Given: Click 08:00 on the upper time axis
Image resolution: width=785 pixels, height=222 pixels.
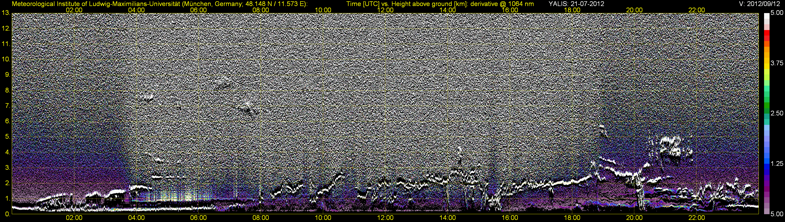Looking at the screenshot, I should coord(261,10).
